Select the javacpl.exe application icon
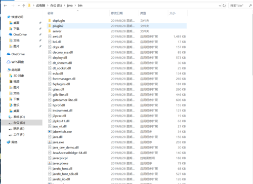Image resolution: width=253 pixels, height=184 pixels. pyautogui.click(x=50, y=163)
